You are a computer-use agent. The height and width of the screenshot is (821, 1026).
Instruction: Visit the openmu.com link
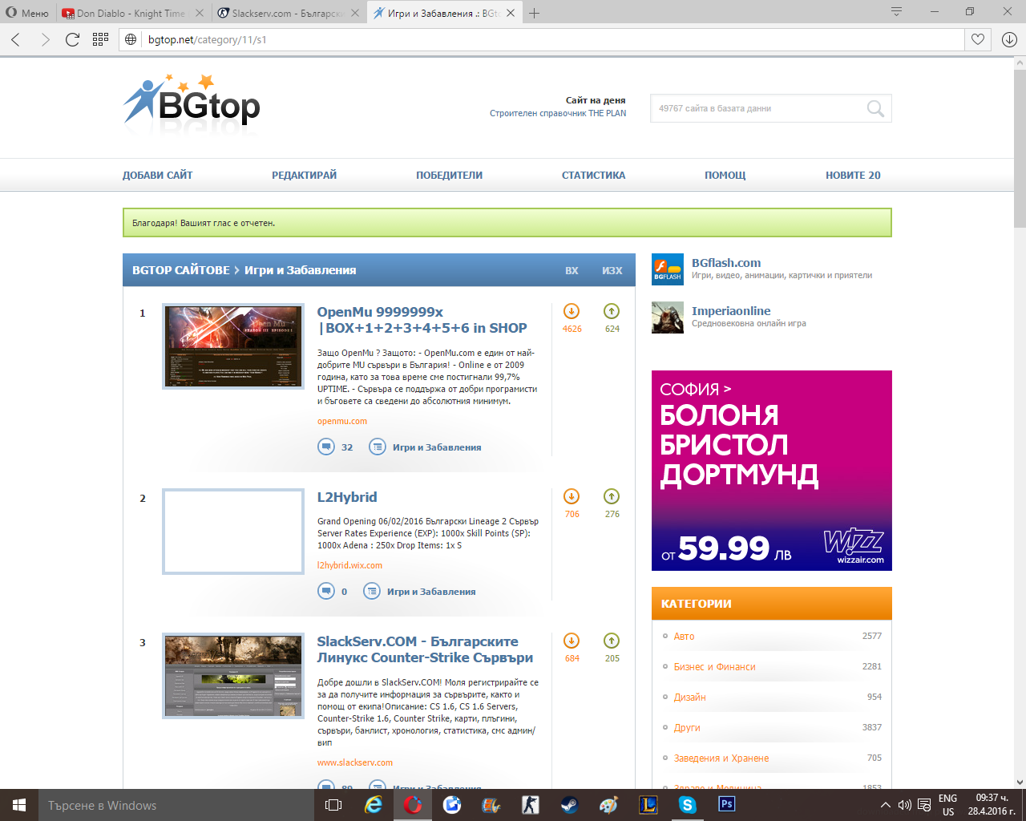click(342, 421)
